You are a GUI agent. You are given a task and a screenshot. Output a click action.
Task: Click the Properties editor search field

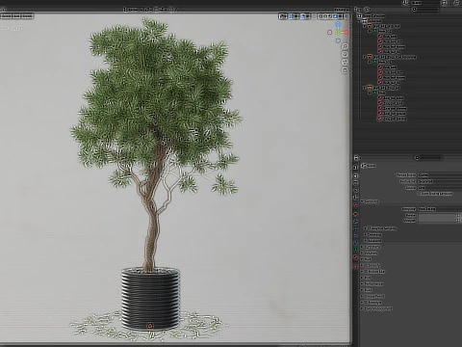tap(428, 157)
